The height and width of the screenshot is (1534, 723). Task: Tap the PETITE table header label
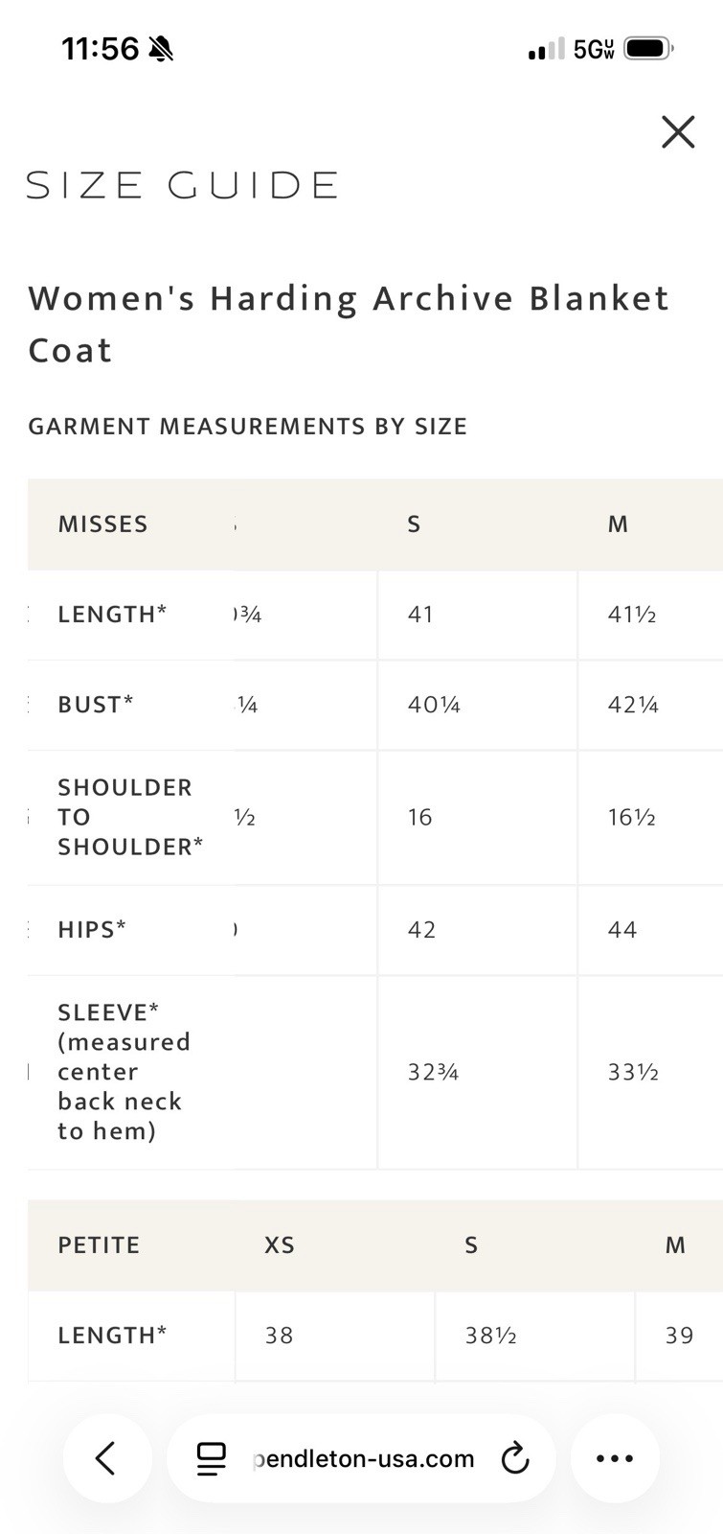99,1245
